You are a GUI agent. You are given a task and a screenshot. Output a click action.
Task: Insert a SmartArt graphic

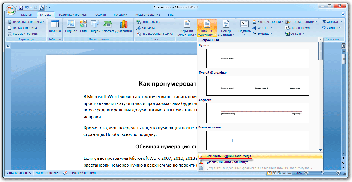pyautogui.click(x=108, y=27)
